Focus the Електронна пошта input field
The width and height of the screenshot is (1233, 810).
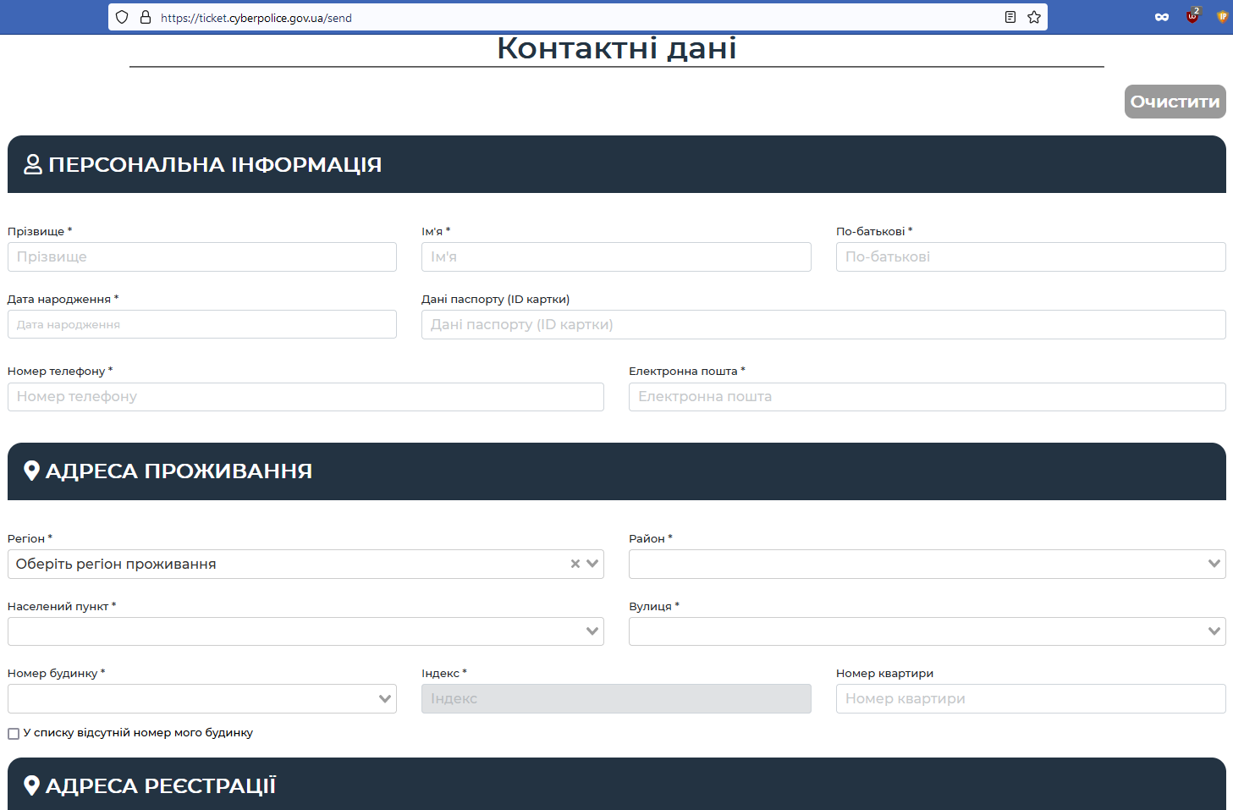pyautogui.click(x=928, y=397)
